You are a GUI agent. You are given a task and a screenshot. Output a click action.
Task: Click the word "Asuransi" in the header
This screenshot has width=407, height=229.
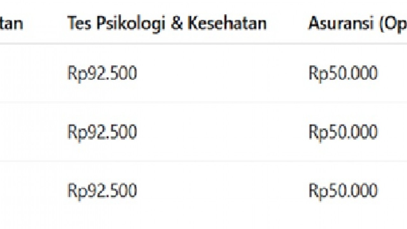340,24
